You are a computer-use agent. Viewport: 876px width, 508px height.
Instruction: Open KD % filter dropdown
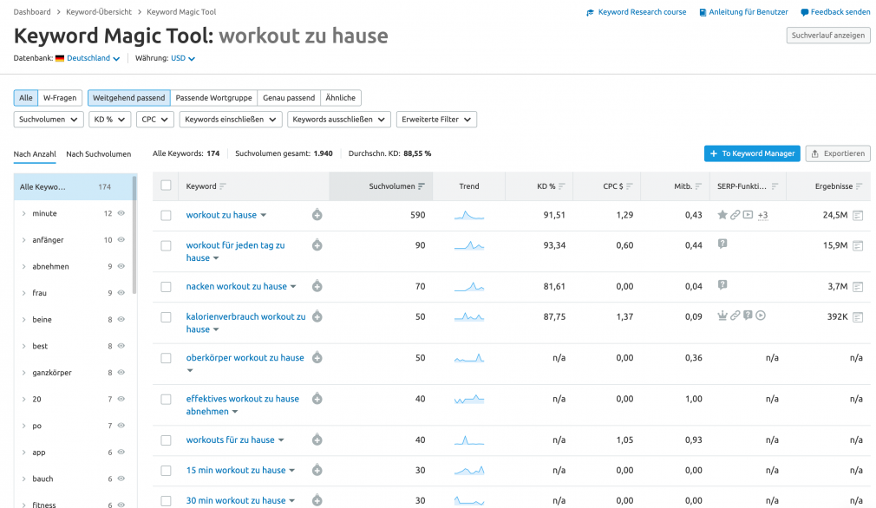(110, 120)
